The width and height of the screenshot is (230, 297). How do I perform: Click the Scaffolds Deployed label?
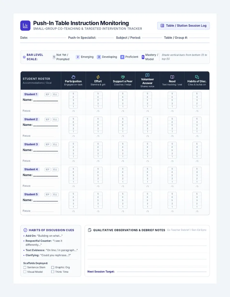click(x=35, y=263)
